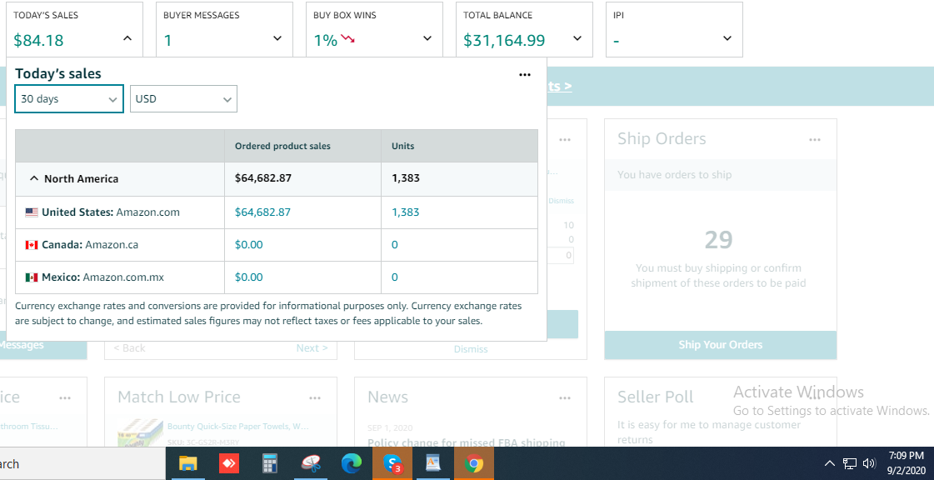The image size is (934, 480).
Task: Open Canada units 0 link
Action: (394, 245)
